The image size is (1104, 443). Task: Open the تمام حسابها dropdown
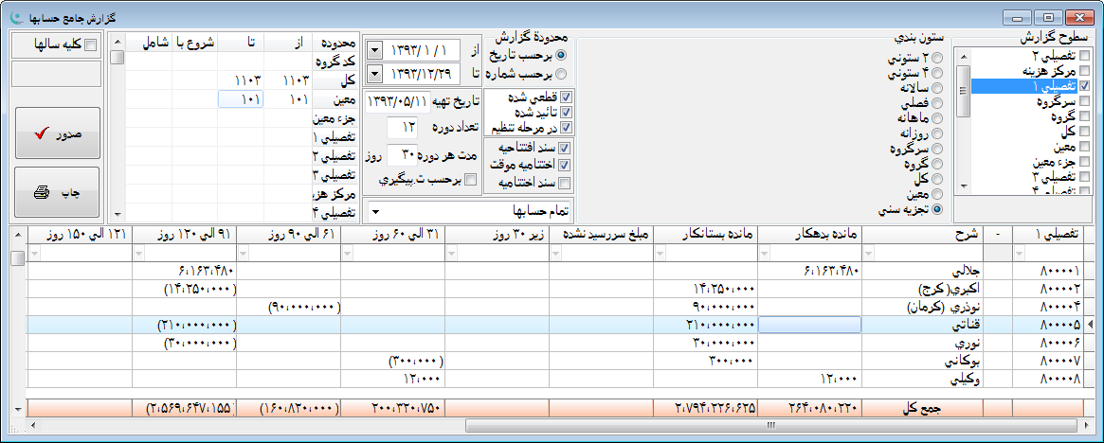[x=377, y=210]
